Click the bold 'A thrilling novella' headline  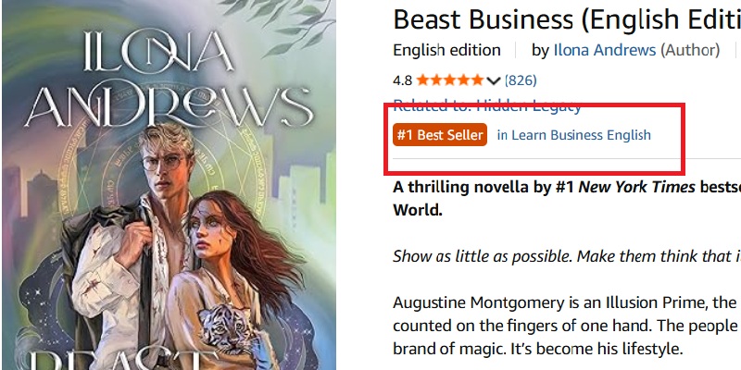[567, 198]
